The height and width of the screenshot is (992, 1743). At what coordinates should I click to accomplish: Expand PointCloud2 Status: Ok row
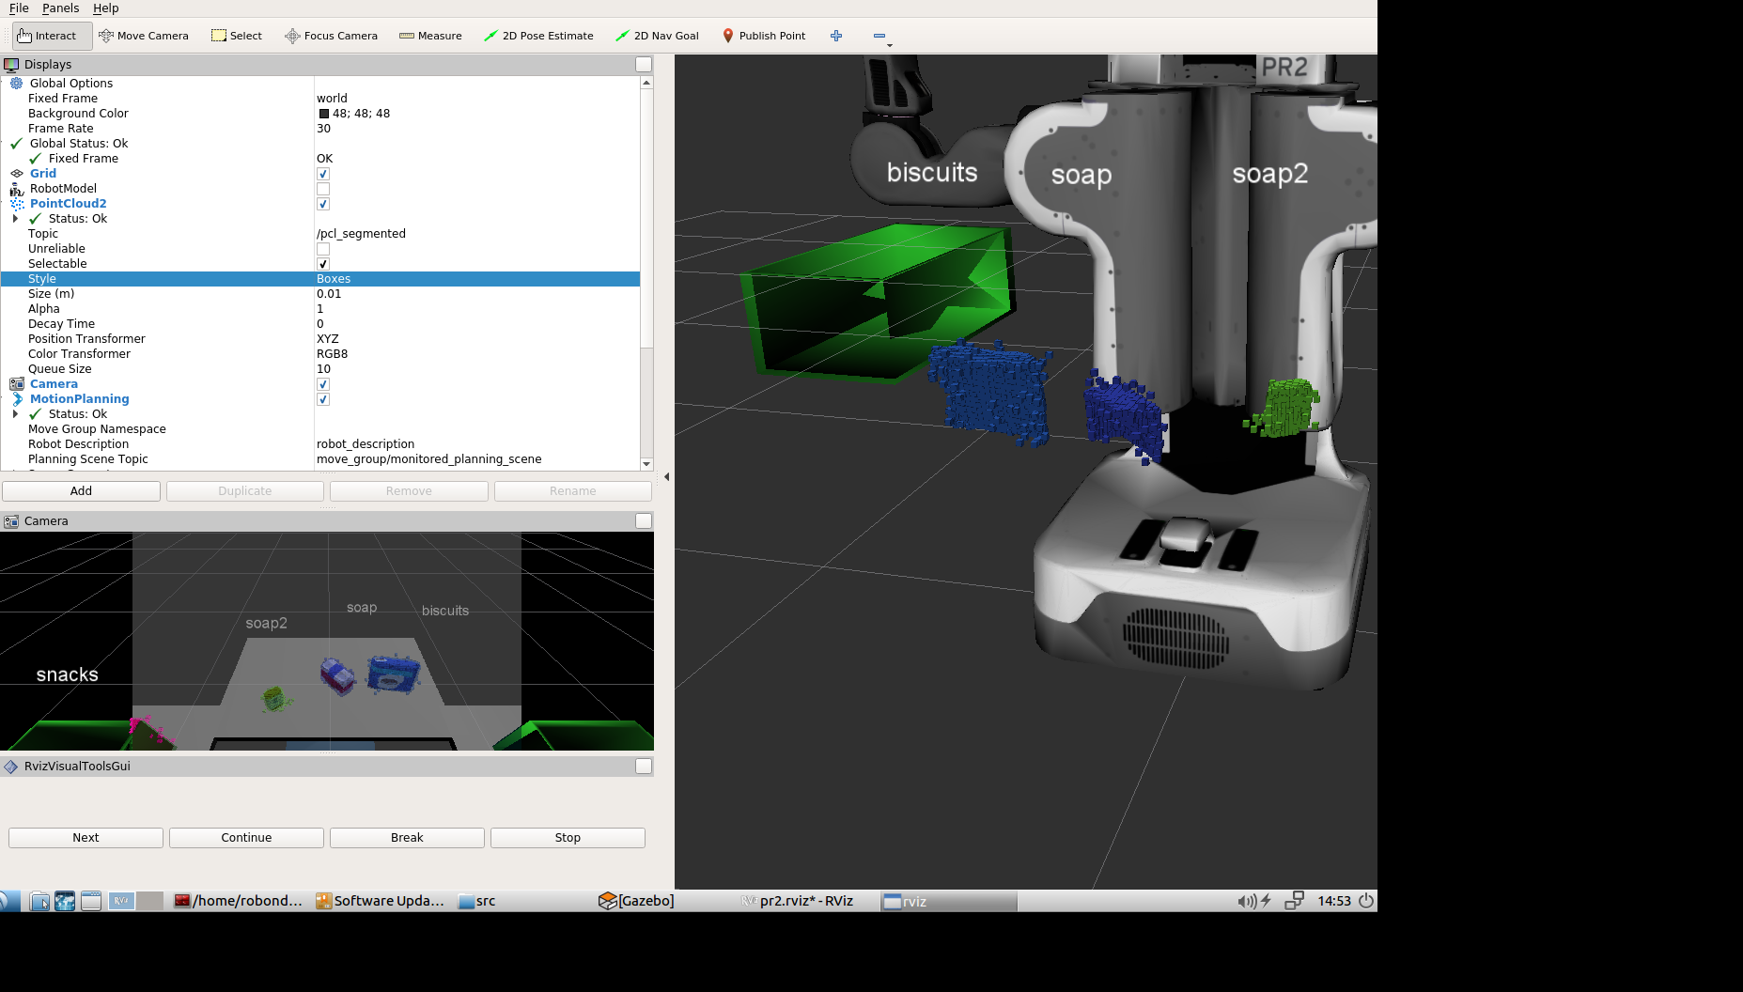15,218
